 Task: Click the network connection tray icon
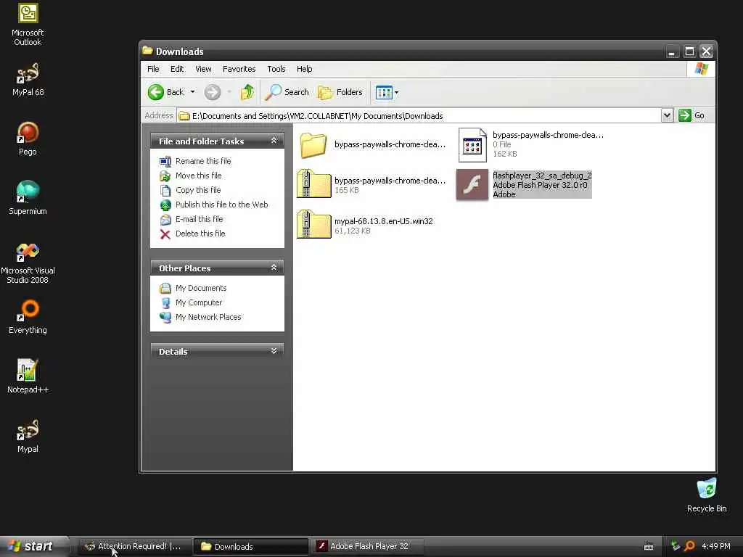676,547
